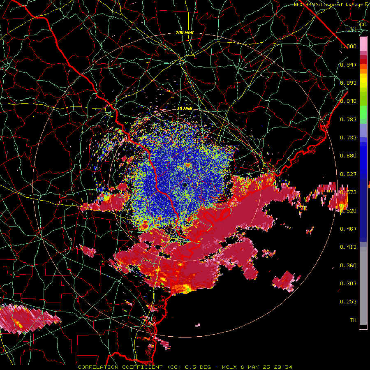Select the 0.413 scale value

(348, 247)
